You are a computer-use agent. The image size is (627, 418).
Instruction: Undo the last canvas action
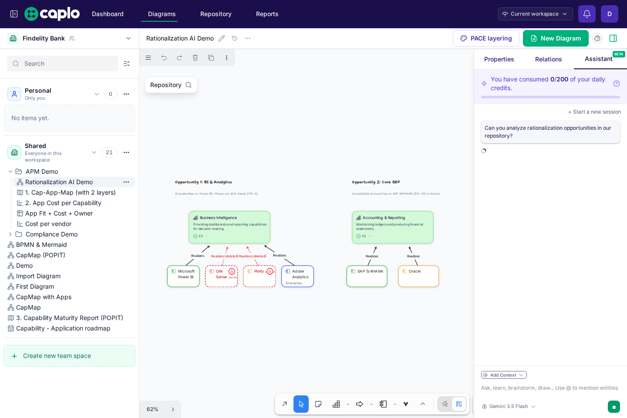[x=164, y=57]
